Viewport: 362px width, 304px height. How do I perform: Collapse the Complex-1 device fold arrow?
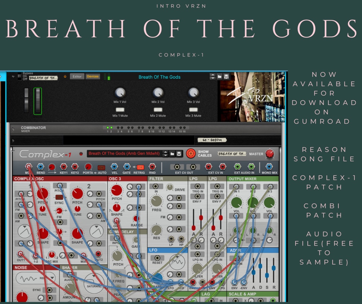pyautogui.click(x=13, y=152)
